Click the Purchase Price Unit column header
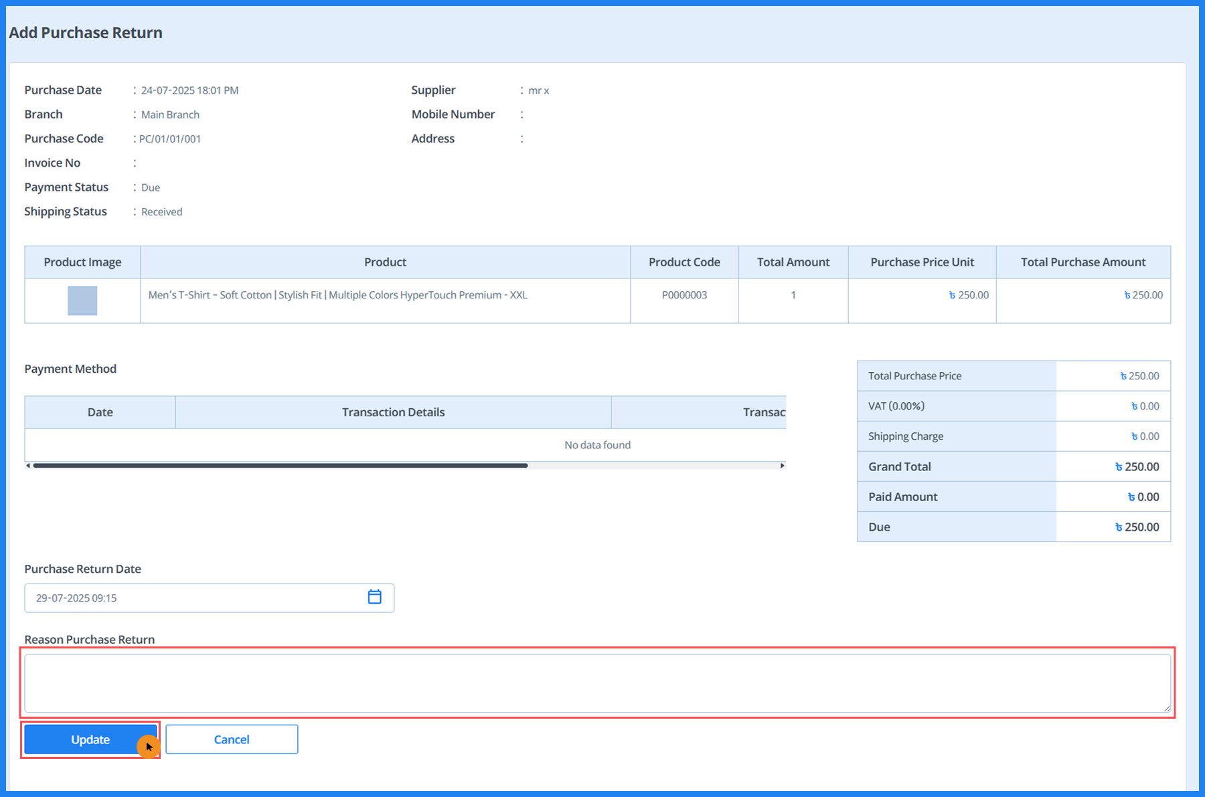1205x797 pixels. pos(922,262)
